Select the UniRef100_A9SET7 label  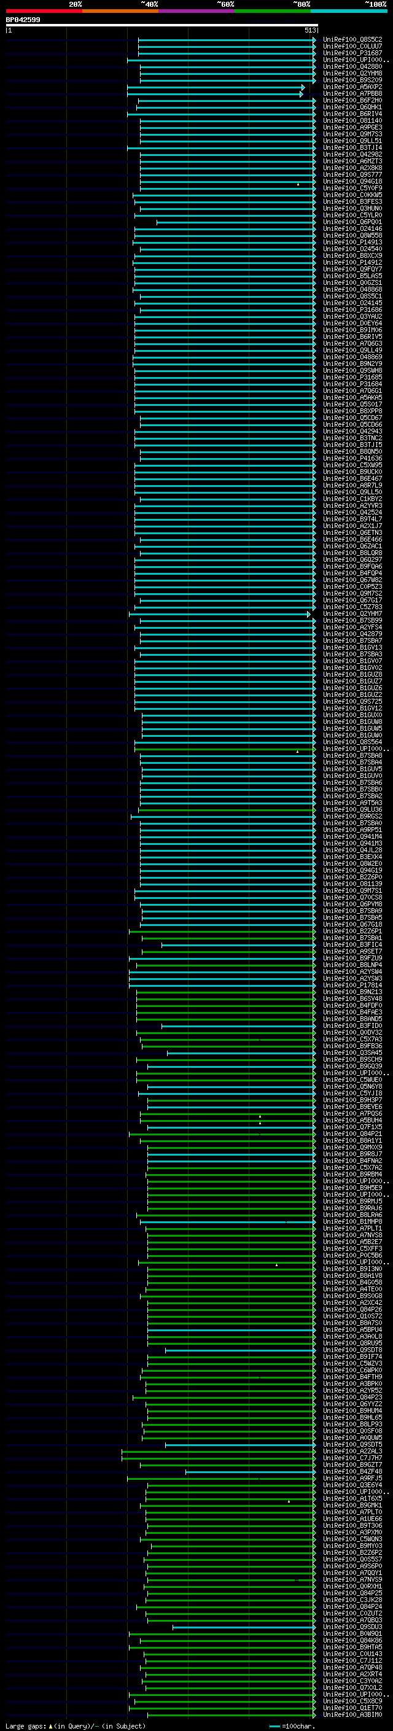(x=352, y=952)
